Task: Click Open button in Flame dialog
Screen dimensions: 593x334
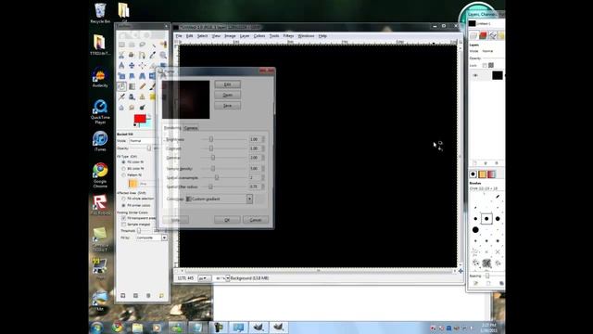Action: coord(227,95)
